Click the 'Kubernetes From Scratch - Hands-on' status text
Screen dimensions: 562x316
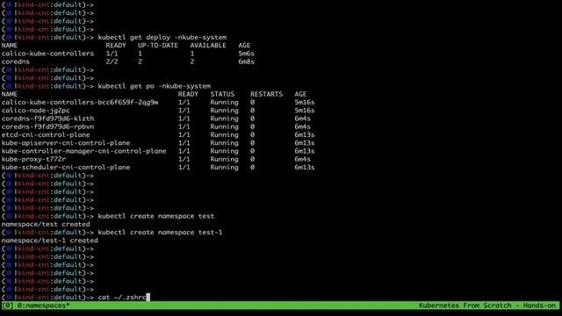(487, 305)
